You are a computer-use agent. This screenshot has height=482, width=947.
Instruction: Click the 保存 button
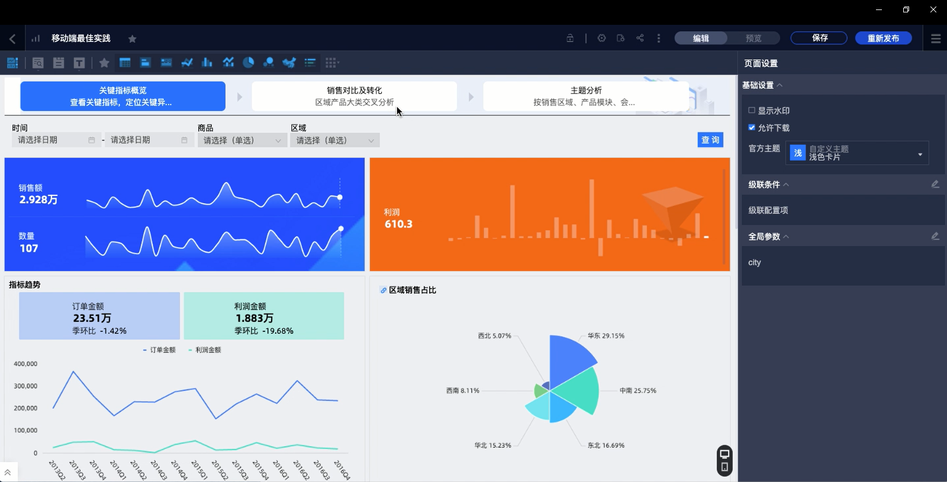pos(819,38)
